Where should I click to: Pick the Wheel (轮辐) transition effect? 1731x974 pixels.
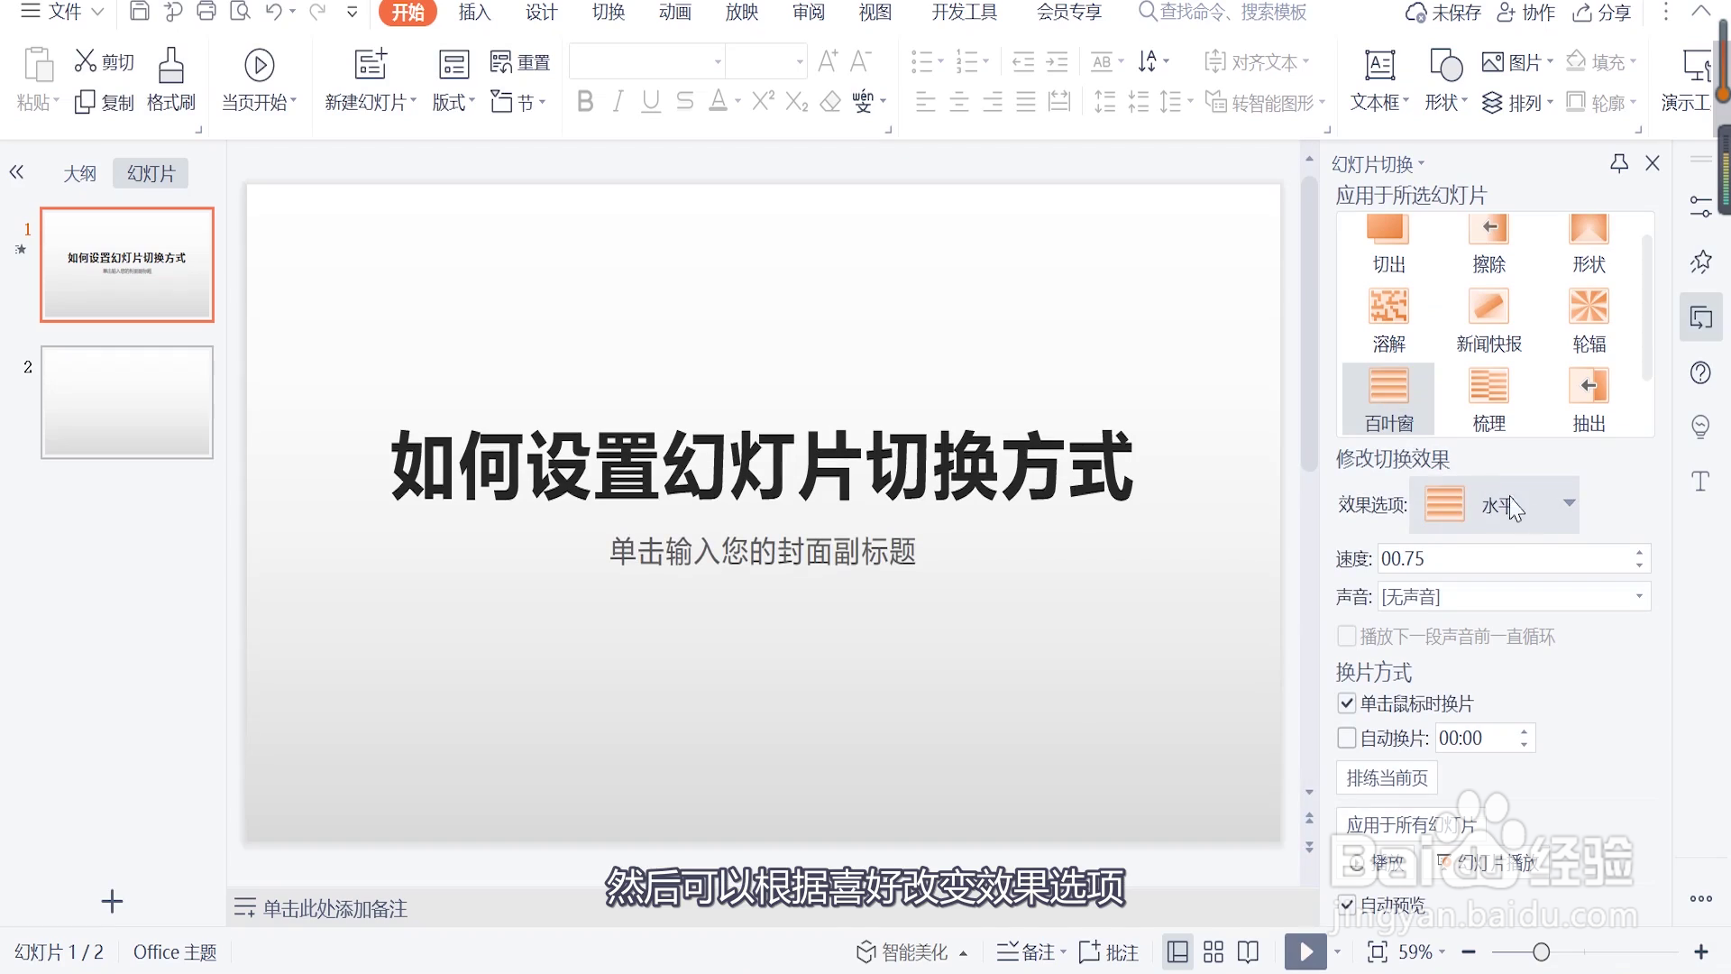(x=1589, y=308)
